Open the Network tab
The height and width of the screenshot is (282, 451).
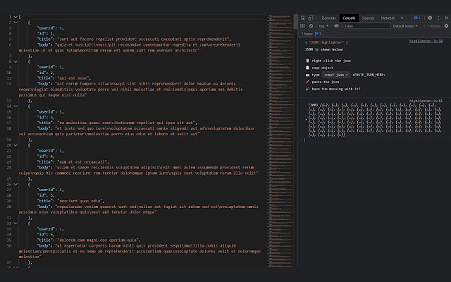coord(387,18)
